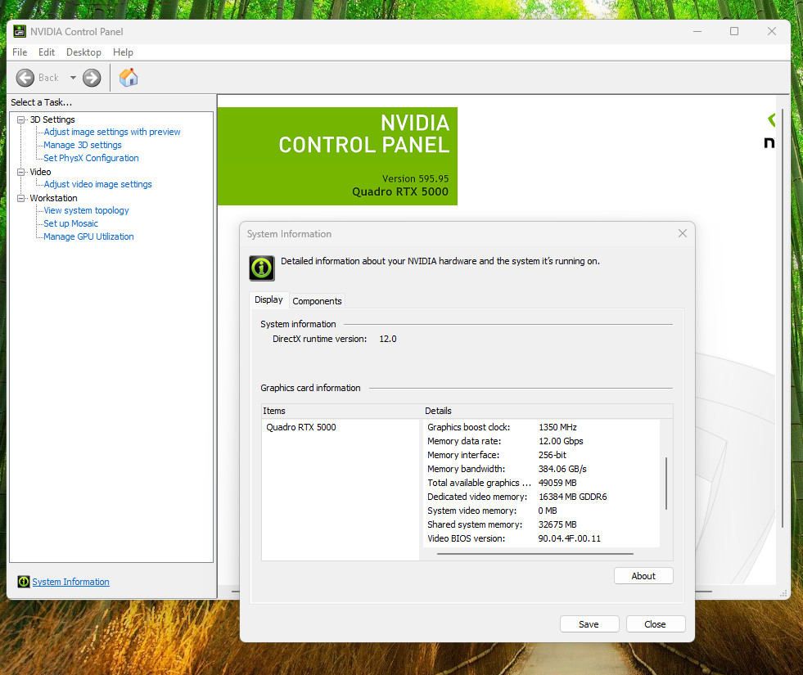Click the Memory interface row
The width and height of the screenshot is (803, 675).
(541, 455)
